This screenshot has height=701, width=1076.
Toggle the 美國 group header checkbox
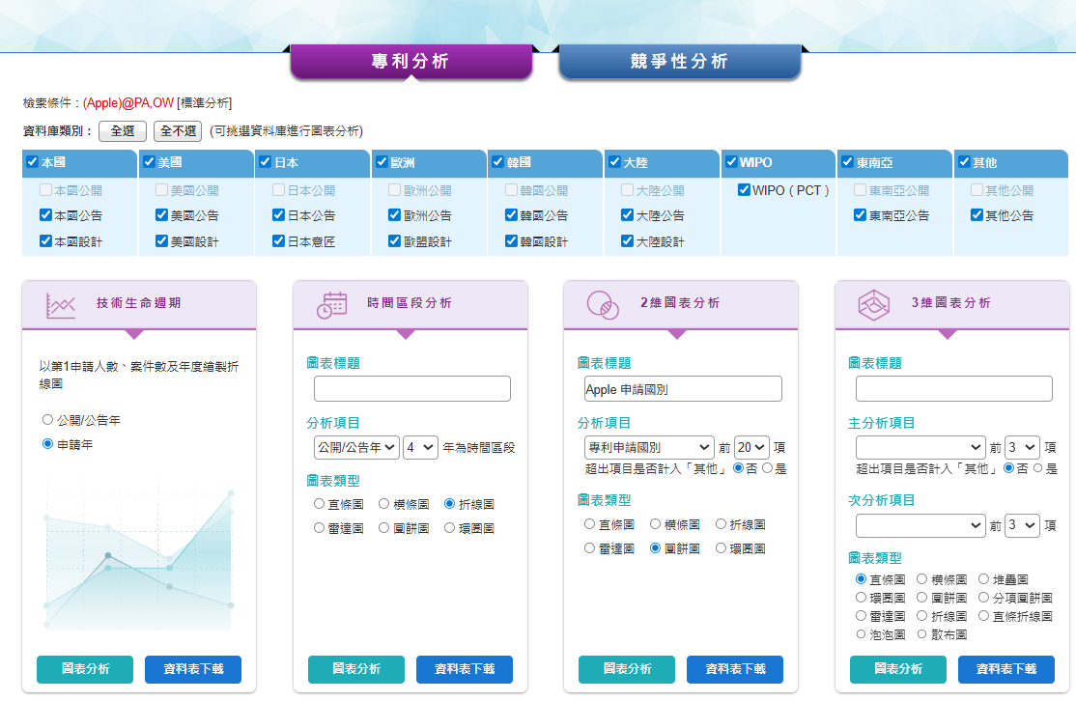click(x=149, y=162)
